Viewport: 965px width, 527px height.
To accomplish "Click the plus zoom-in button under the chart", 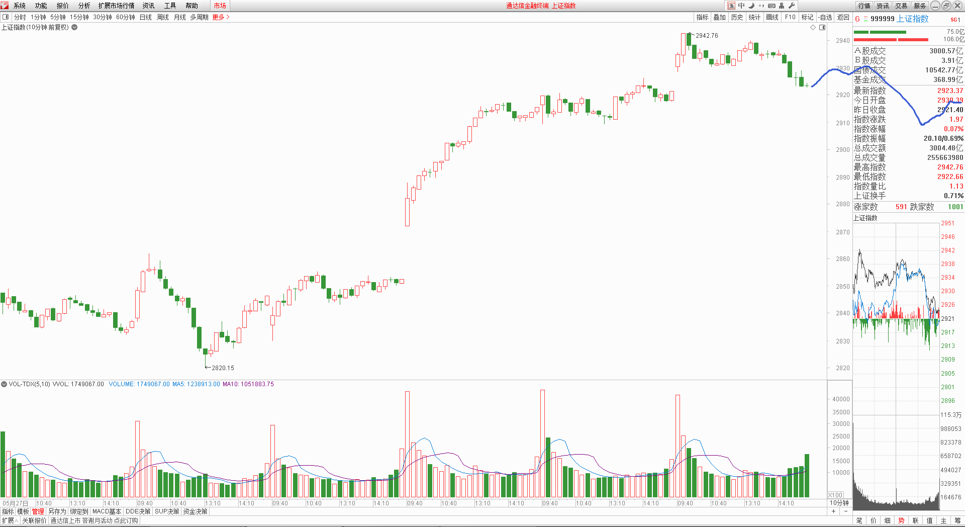I will 833,511.
